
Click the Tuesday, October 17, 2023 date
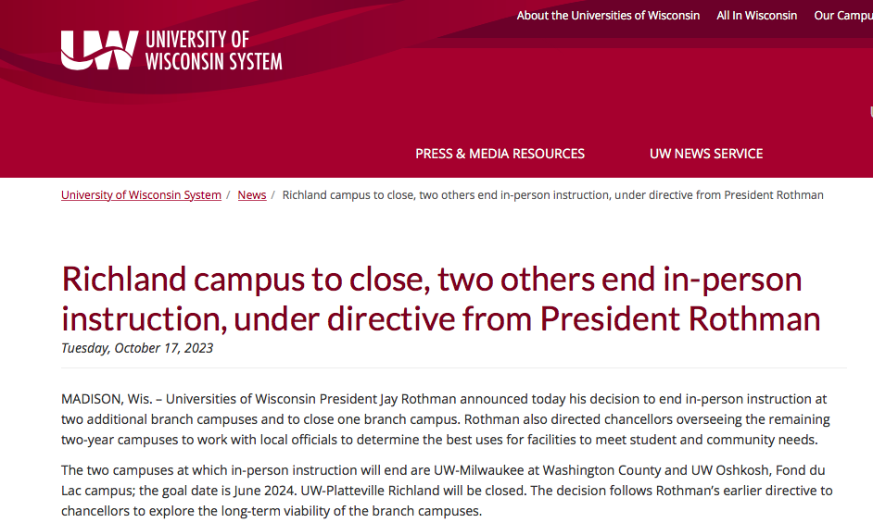[x=137, y=348]
